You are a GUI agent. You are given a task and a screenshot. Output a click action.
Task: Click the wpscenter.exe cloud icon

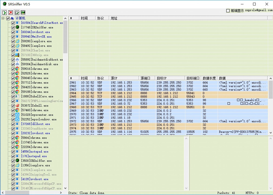click(17, 115)
